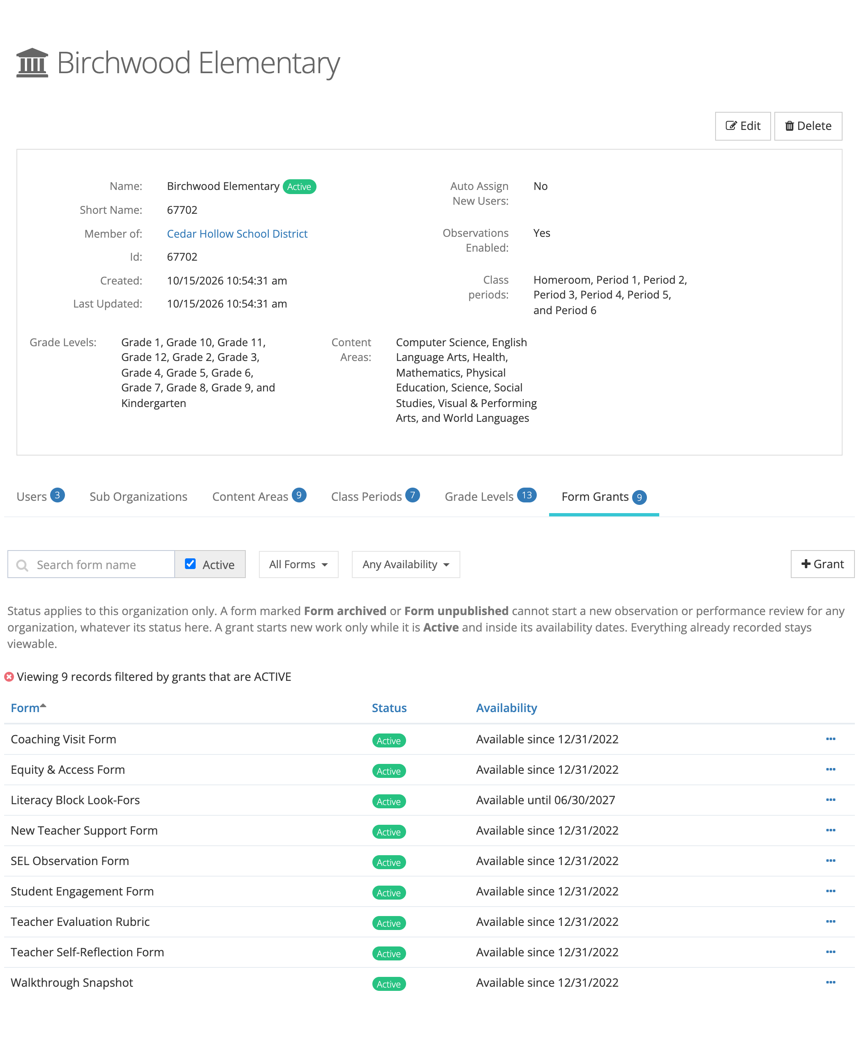
Task: Open actions menu for New Teacher Support Form
Action: click(830, 830)
